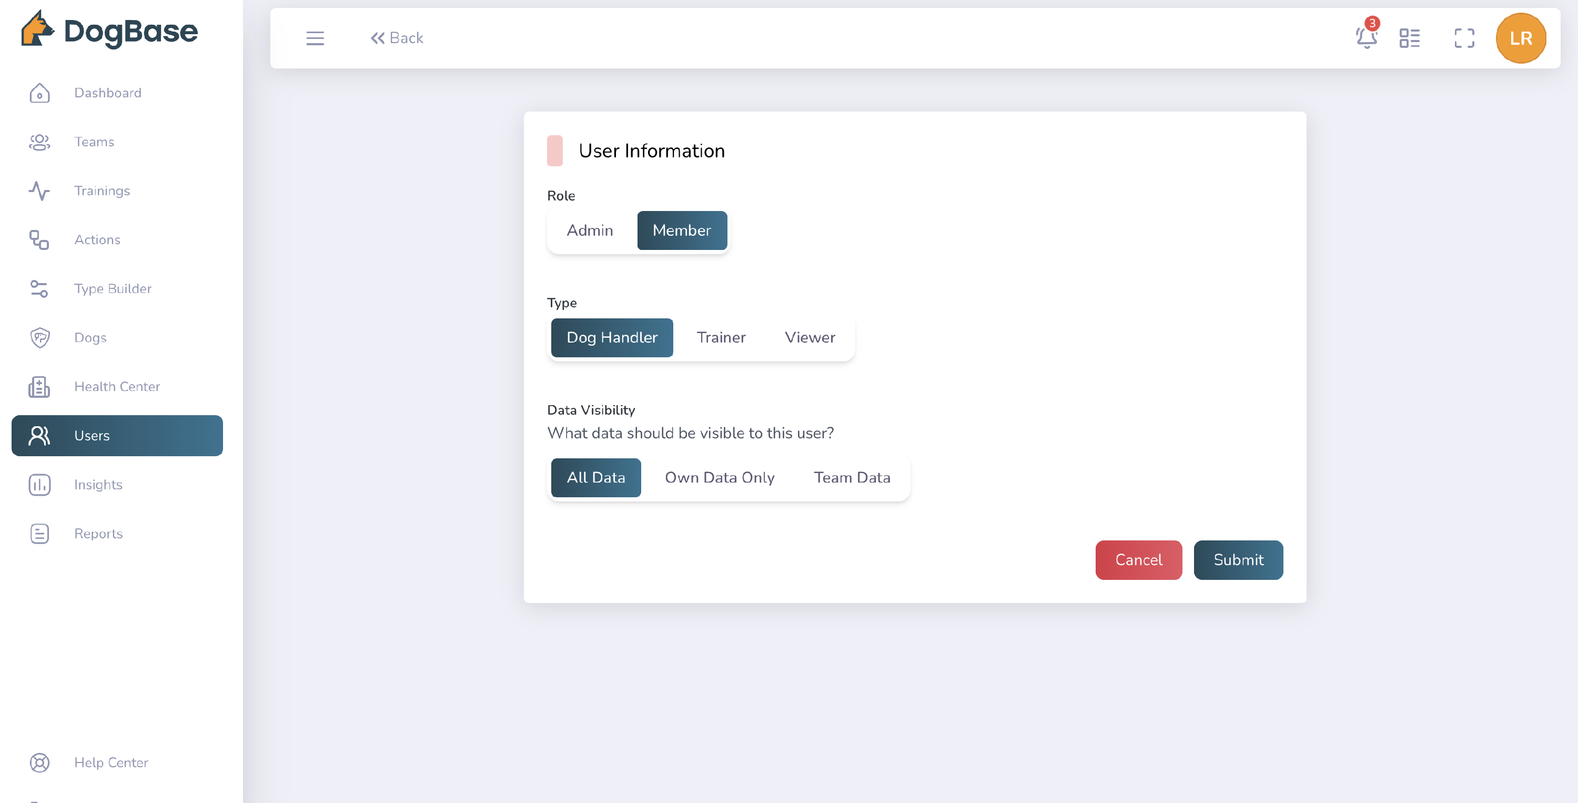Click the grid list view icon
The image size is (1578, 803).
tap(1409, 38)
